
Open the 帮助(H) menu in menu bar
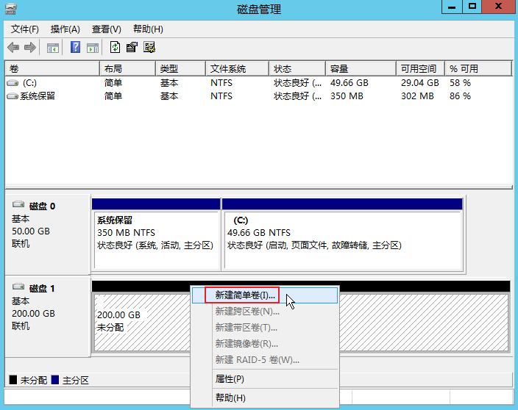[x=148, y=29]
